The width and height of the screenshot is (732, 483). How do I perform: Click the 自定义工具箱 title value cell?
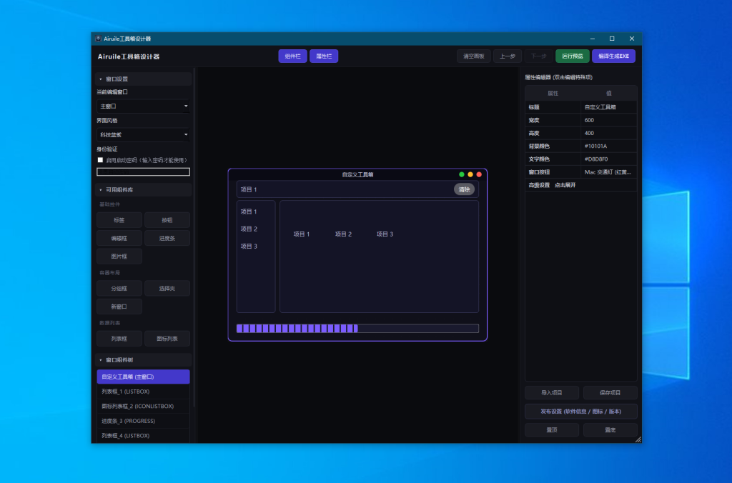click(x=609, y=107)
